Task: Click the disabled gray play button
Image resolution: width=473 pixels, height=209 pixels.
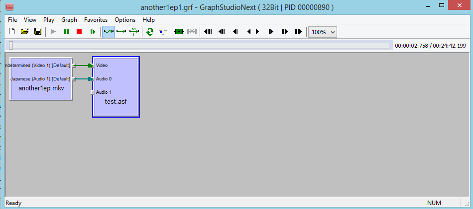Action: pyautogui.click(x=53, y=32)
